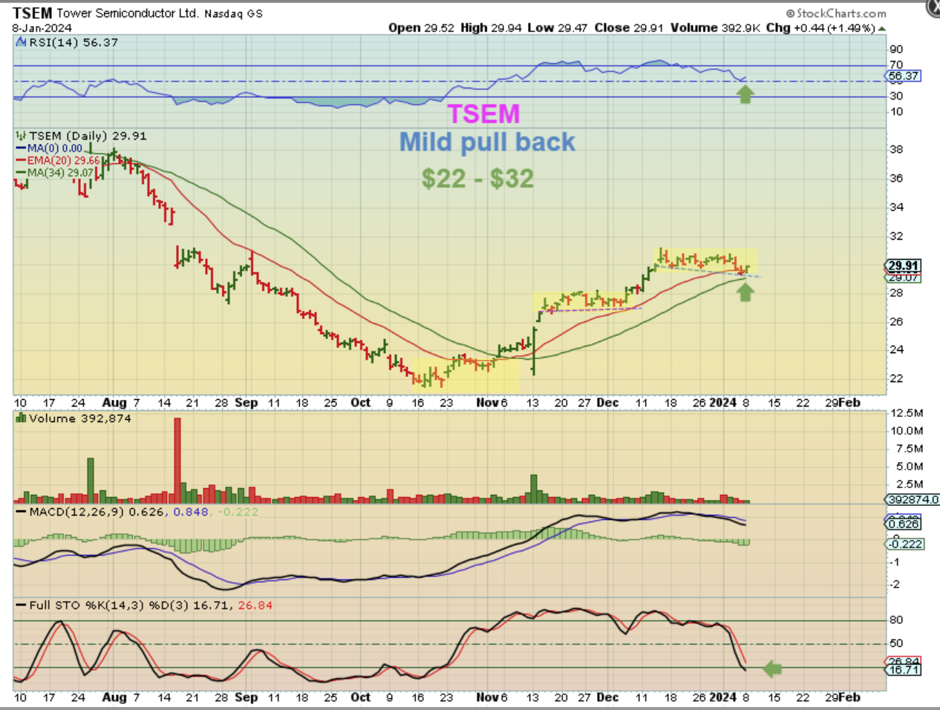The width and height of the screenshot is (940, 710).
Task: Click the Nasdaq GS exchange label
Action: [x=233, y=14]
